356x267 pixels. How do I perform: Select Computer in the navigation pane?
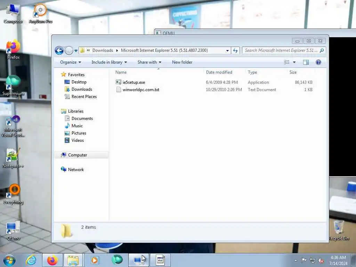(81, 155)
